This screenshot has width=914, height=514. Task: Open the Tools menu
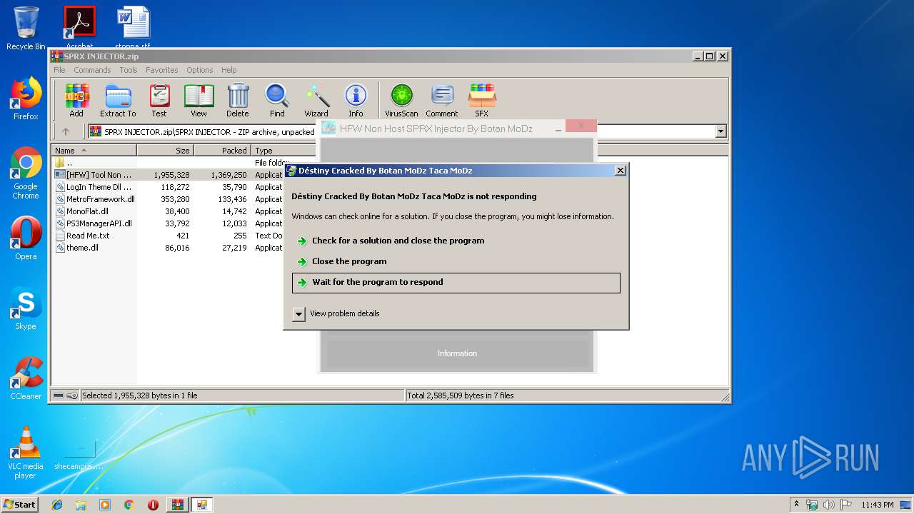click(129, 70)
